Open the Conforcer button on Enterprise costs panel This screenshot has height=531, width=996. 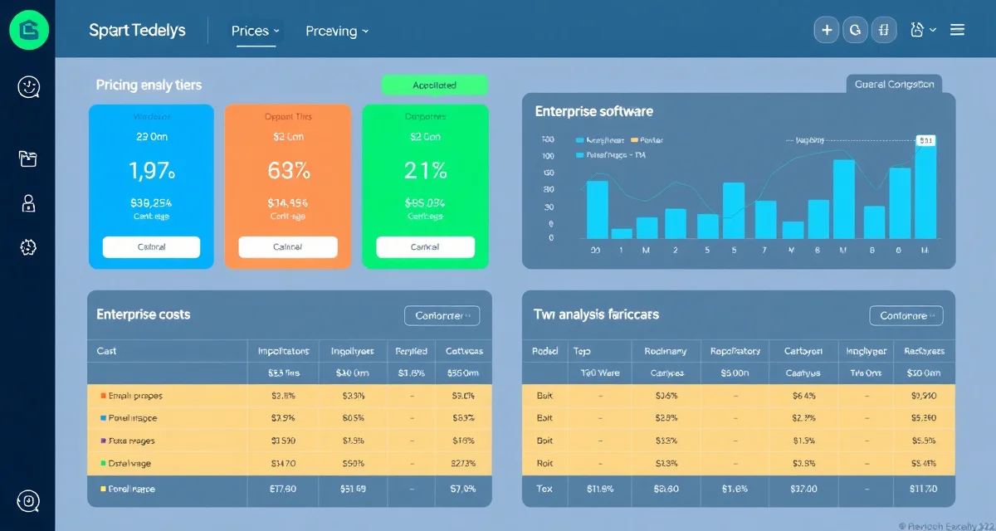[x=442, y=315]
